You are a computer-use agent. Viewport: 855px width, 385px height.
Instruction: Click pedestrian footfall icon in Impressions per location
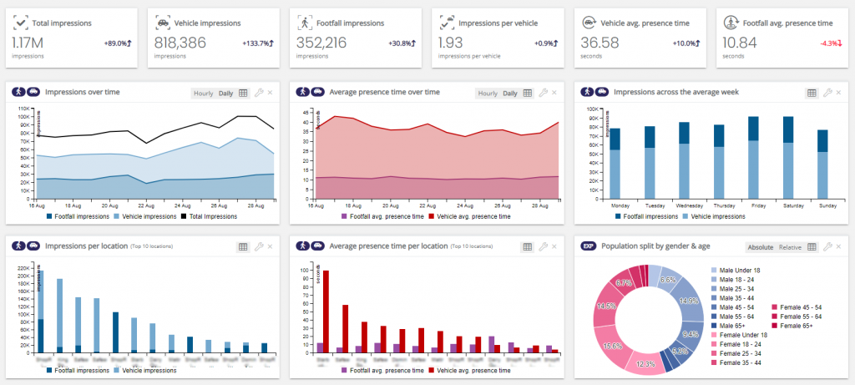coord(18,246)
